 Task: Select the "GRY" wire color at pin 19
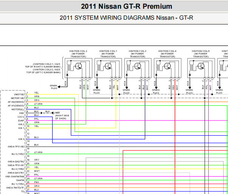[x=37, y=160]
